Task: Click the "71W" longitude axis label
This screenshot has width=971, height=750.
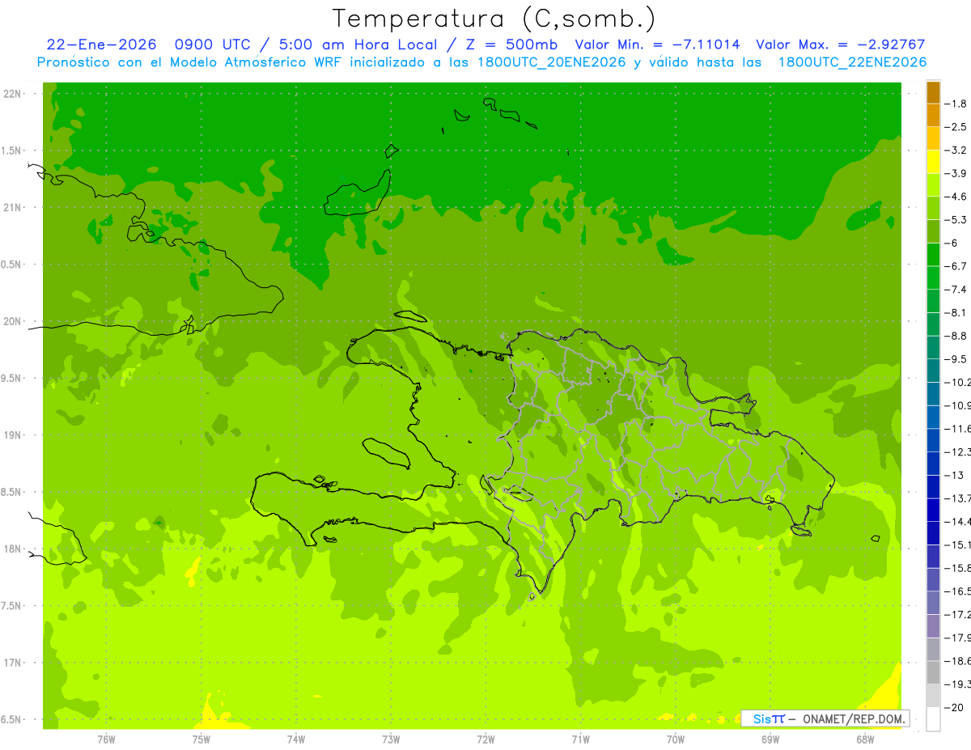Action: [580, 739]
